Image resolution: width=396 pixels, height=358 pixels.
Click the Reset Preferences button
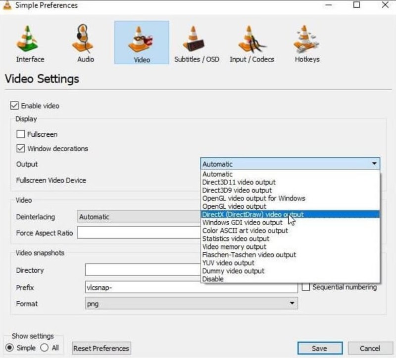point(101,348)
